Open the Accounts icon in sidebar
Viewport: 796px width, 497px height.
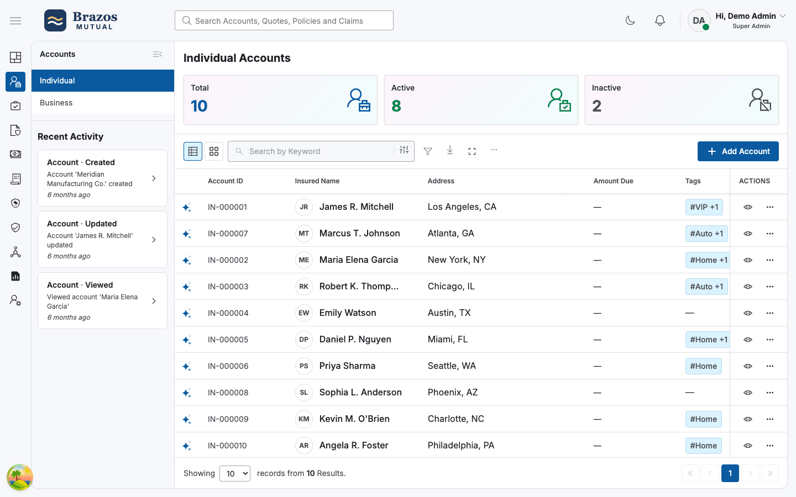pyautogui.click(x=15, y=82)
